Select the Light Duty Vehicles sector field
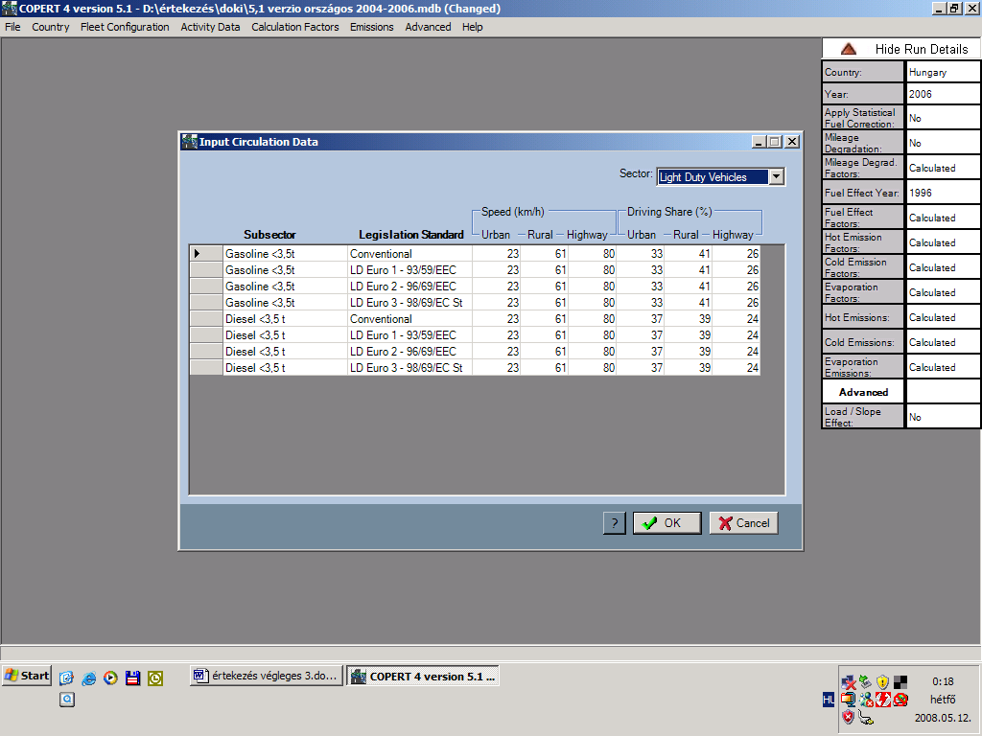 click(713, 177)
